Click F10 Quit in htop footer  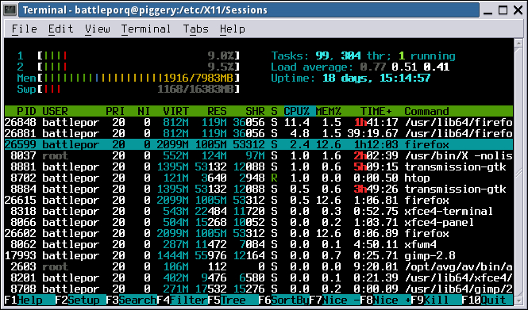(488, 300)
